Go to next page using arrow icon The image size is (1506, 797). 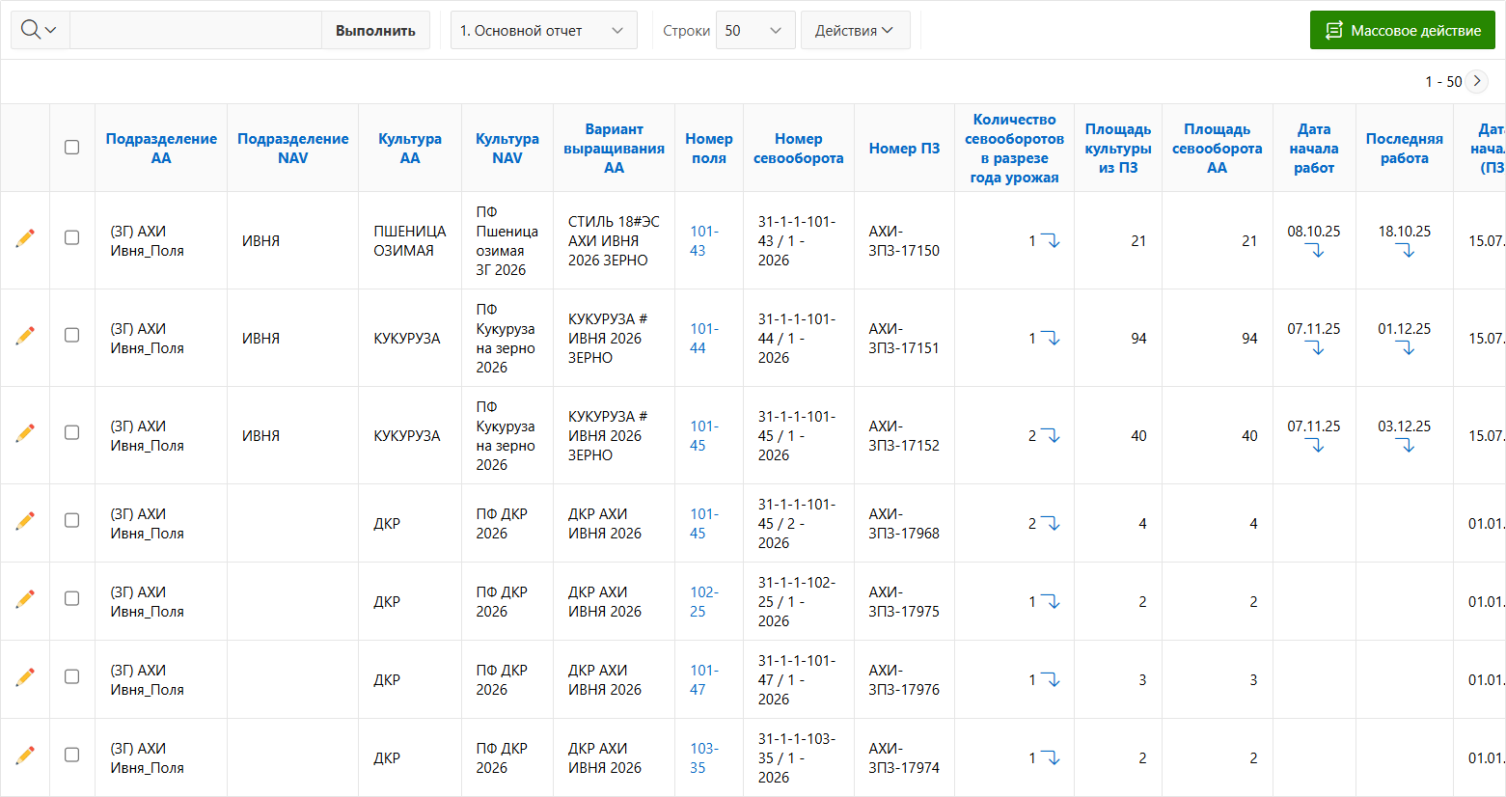(1477, 81)
